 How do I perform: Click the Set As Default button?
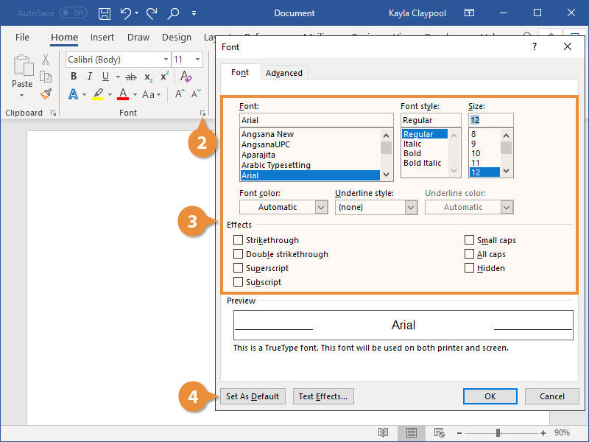coord(253,396)
